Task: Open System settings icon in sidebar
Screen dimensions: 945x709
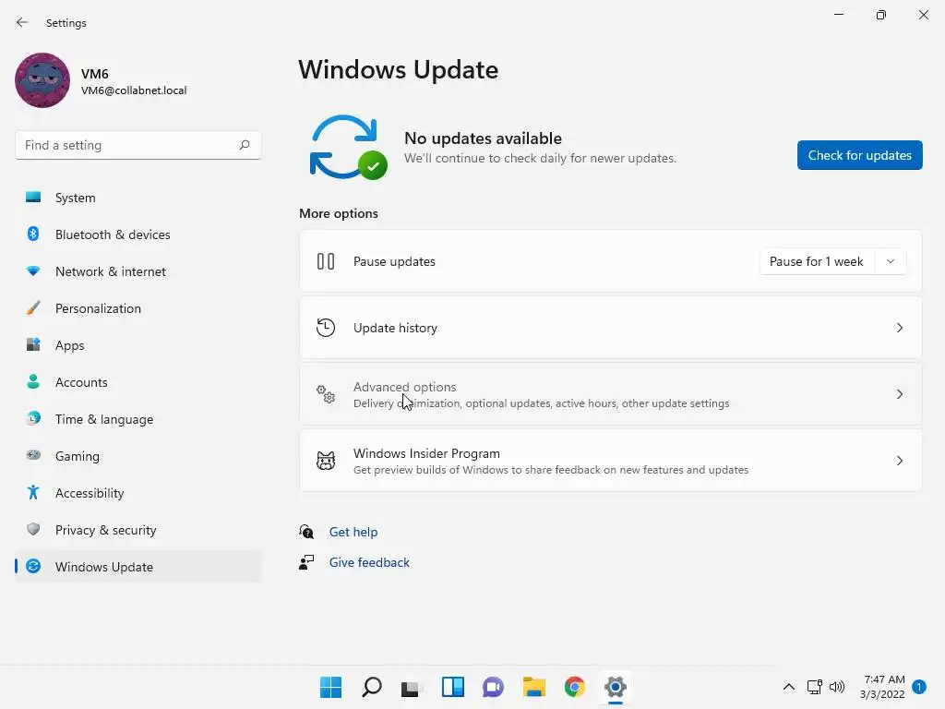Action: pyautogui.click(x=33, y=198)
